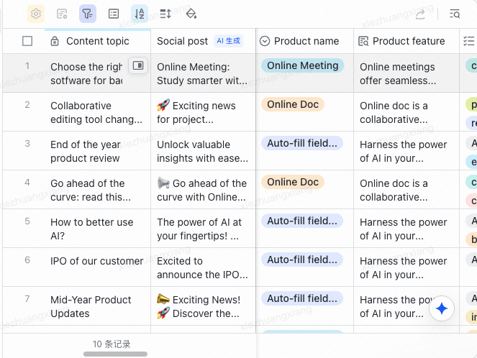
Task: Open the view settings gear icon
Action: [36, 14]
